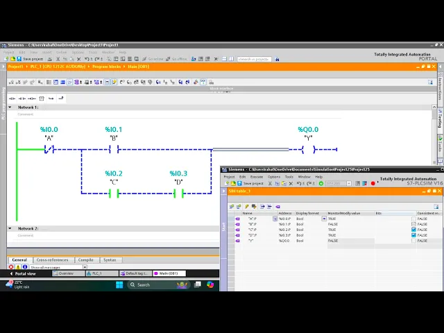Open the PLC family dropdown in PLCSIM

click(349, 183)
